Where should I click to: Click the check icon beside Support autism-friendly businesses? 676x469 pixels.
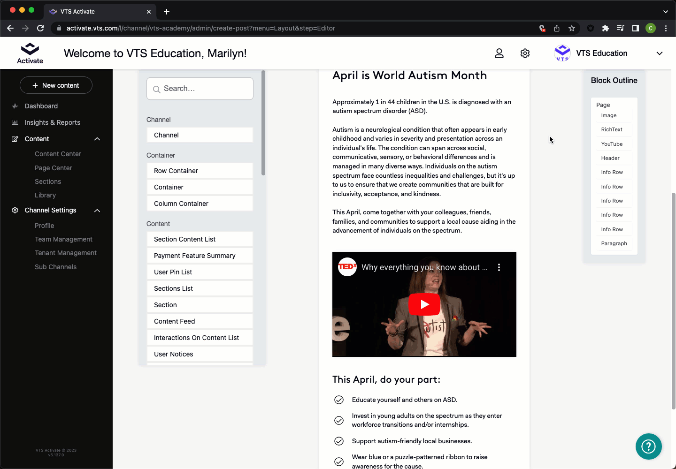tap(339, 441)
